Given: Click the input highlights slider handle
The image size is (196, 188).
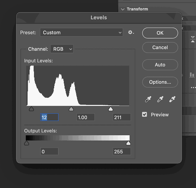Looking at the screenshot, I should pos(111,109).
